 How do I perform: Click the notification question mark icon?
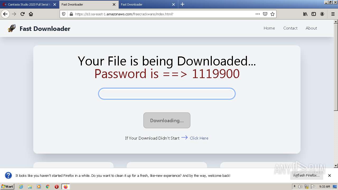(x=8, y=175)
